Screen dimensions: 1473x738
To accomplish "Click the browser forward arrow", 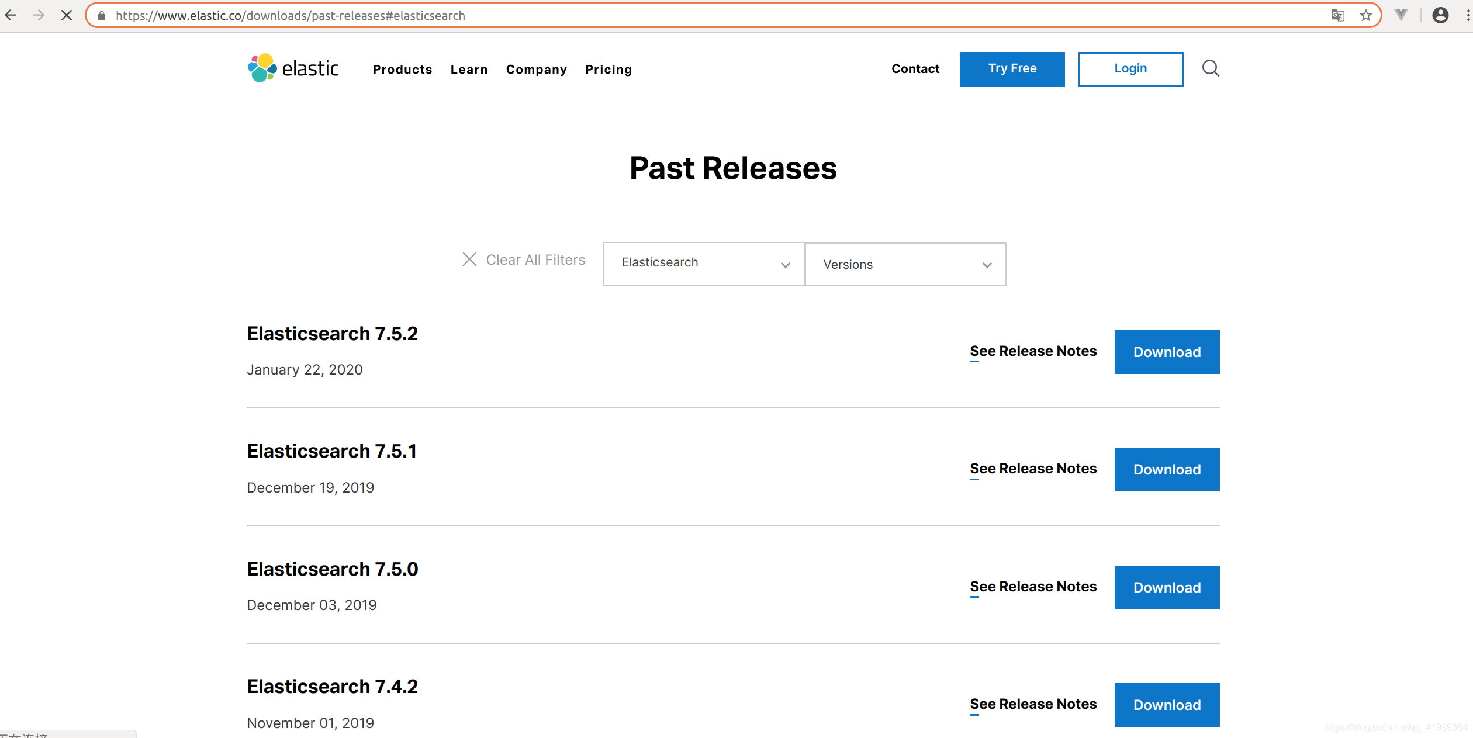I will coord(39,15).
